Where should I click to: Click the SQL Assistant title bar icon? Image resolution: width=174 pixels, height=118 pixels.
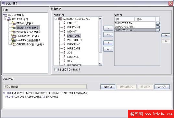[3, 3]
